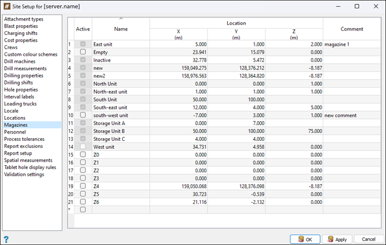Toggle the Active checkbox for the Empty row
The height and width of the screenshot is (245, 386).
click(83, 52)
